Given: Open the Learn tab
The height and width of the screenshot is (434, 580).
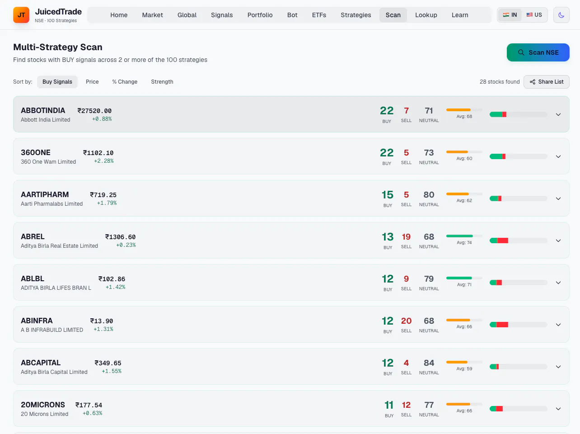Looking at the screenshot, I should point(460,15).
